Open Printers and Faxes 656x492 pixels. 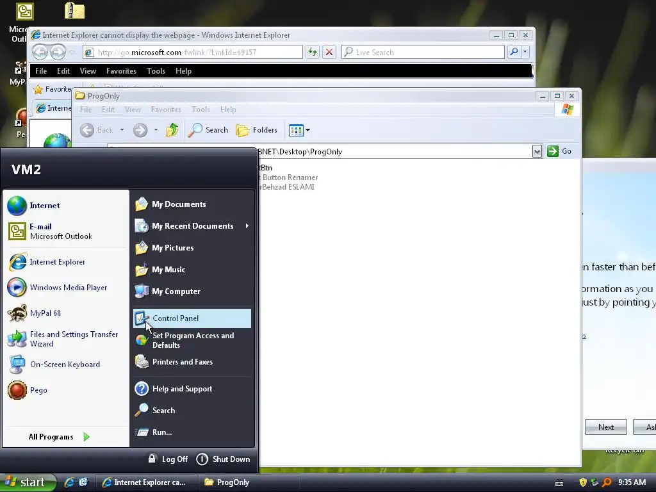point(192,362)
